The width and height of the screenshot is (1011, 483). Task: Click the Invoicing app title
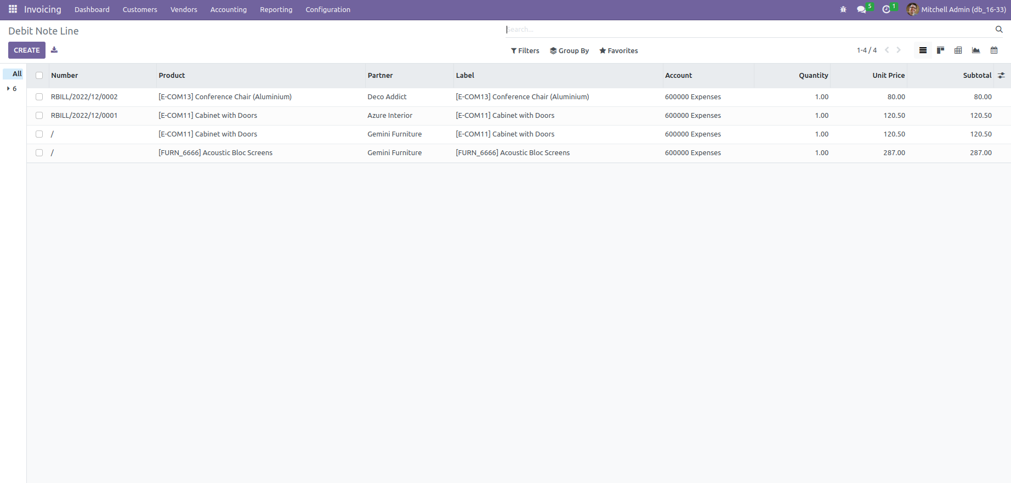click(43, 10)
